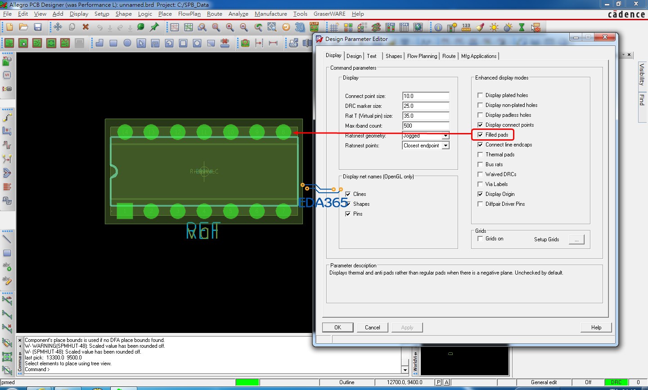Viewport: 648px width, 390px height.
Task: Click the Copy icon in the toolbar
Action: click(x=72, y=27)
